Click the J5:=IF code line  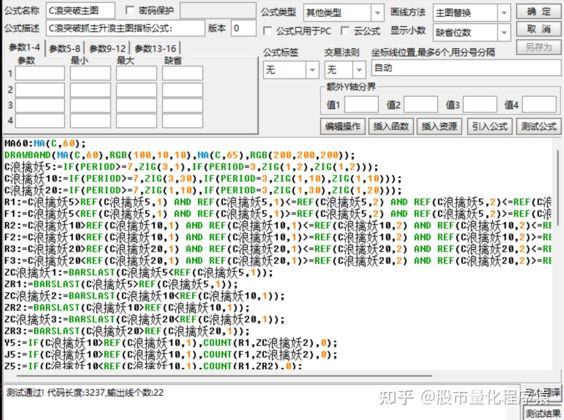(171, 355)
